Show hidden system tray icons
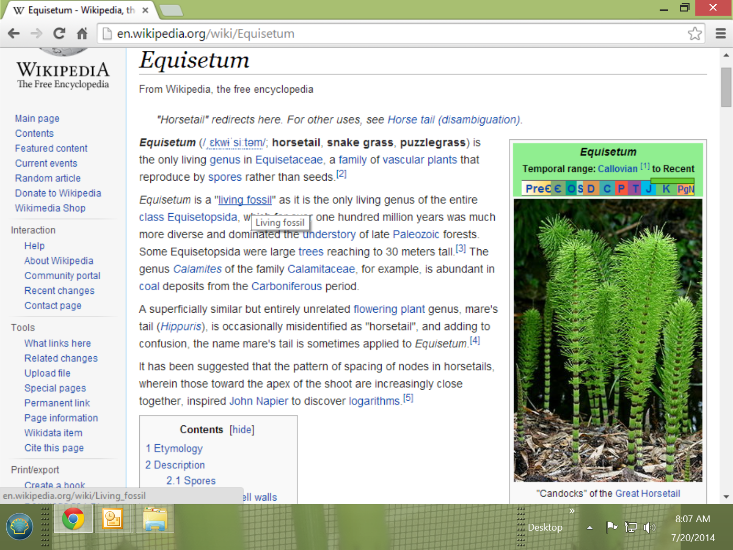 [590, 527]
